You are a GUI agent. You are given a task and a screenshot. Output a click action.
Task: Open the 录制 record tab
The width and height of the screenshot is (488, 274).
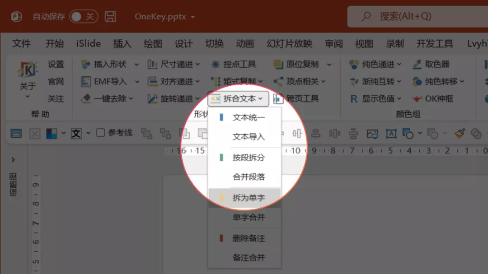[x=395, y=43]
